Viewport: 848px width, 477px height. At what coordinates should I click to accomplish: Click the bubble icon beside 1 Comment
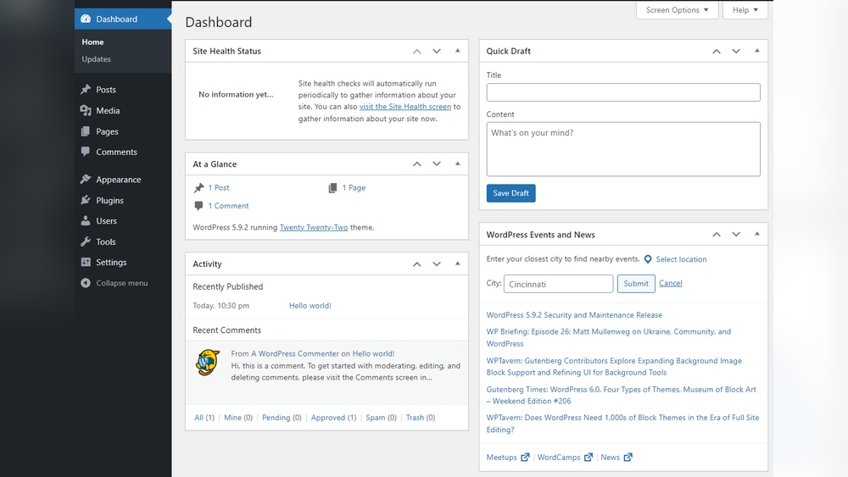[x=198, y=206]
